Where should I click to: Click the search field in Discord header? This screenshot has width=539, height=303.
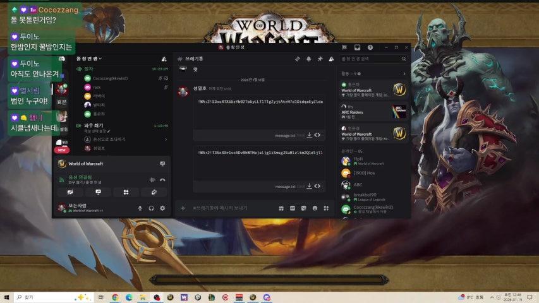373,59
